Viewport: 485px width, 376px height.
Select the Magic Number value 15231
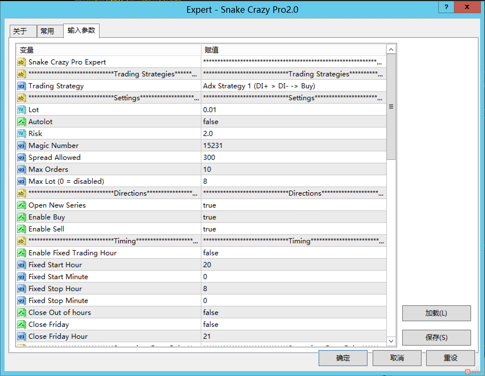(294, 146)
